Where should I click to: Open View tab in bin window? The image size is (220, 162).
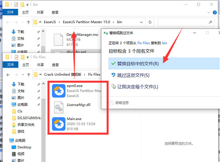tap(55, 12)
